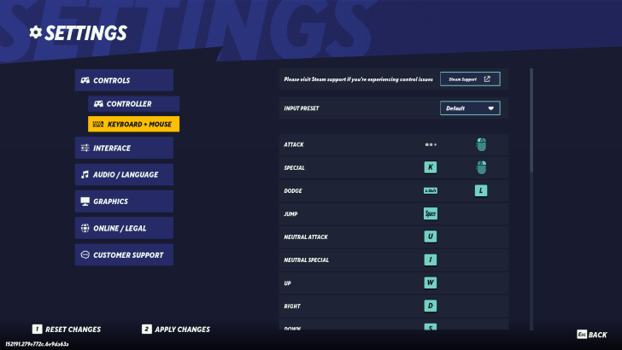Click the external link icon in Steam Support
Viewport: 622px width, 350px height.
coord(487,79)
